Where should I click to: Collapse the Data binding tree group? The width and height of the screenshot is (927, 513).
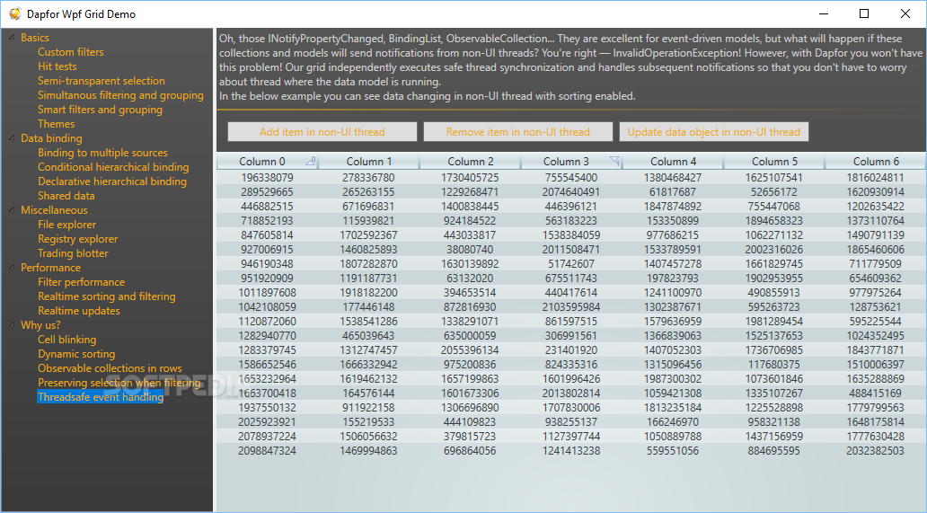tap(12, 138)
